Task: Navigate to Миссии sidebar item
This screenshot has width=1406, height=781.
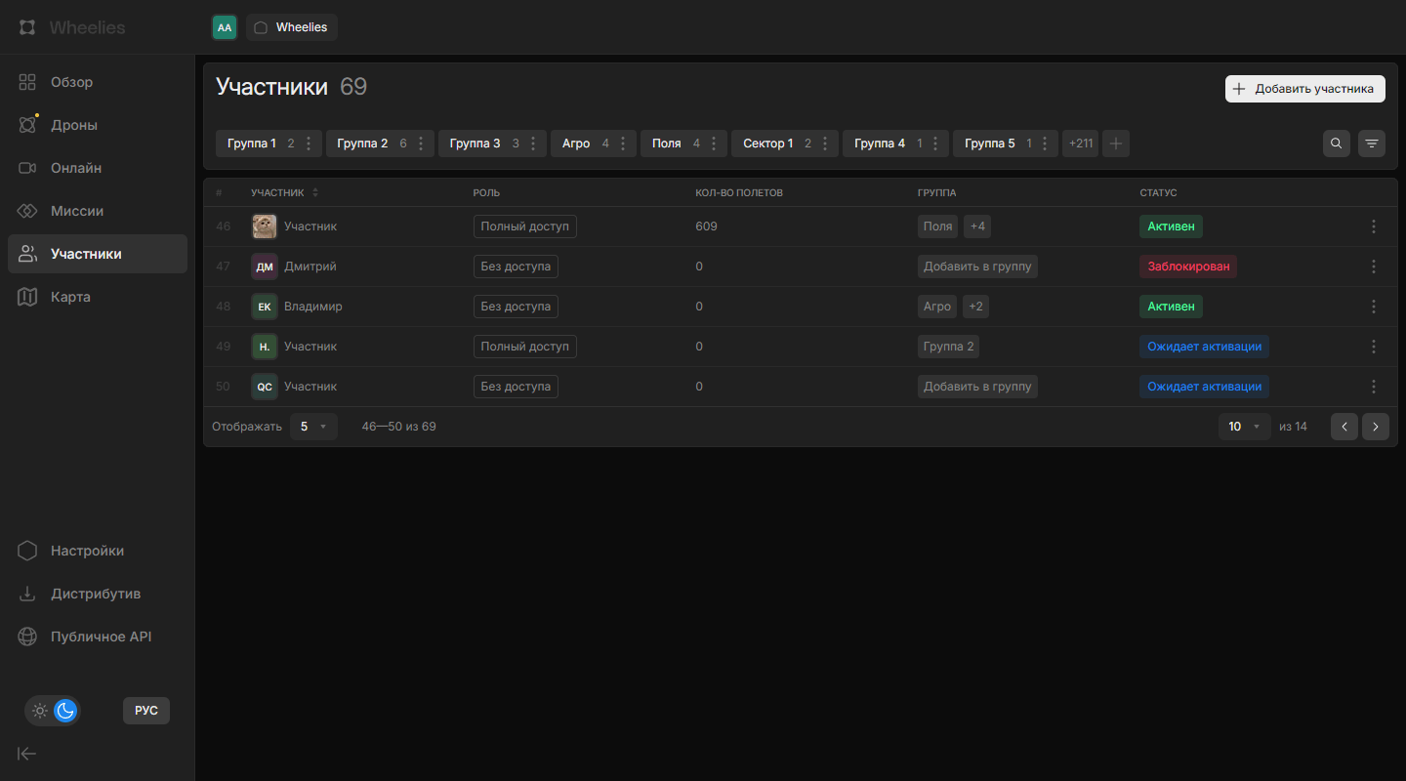Action: [x=77, y=211]
